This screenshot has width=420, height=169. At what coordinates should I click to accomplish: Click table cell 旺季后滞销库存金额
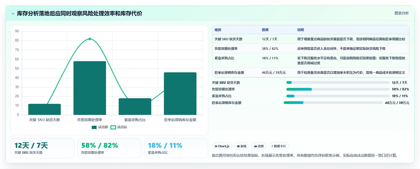click(x=229, y=73)
